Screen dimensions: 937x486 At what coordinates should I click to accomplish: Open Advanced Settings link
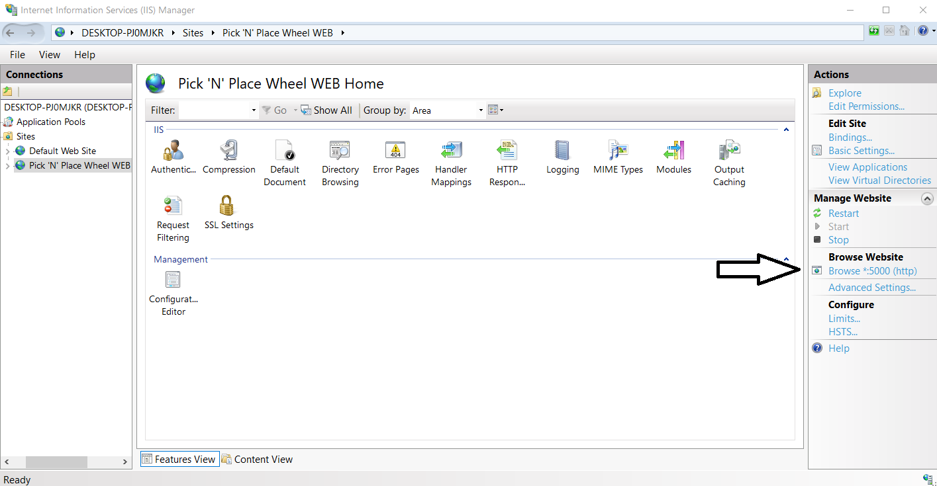[872, 288]
